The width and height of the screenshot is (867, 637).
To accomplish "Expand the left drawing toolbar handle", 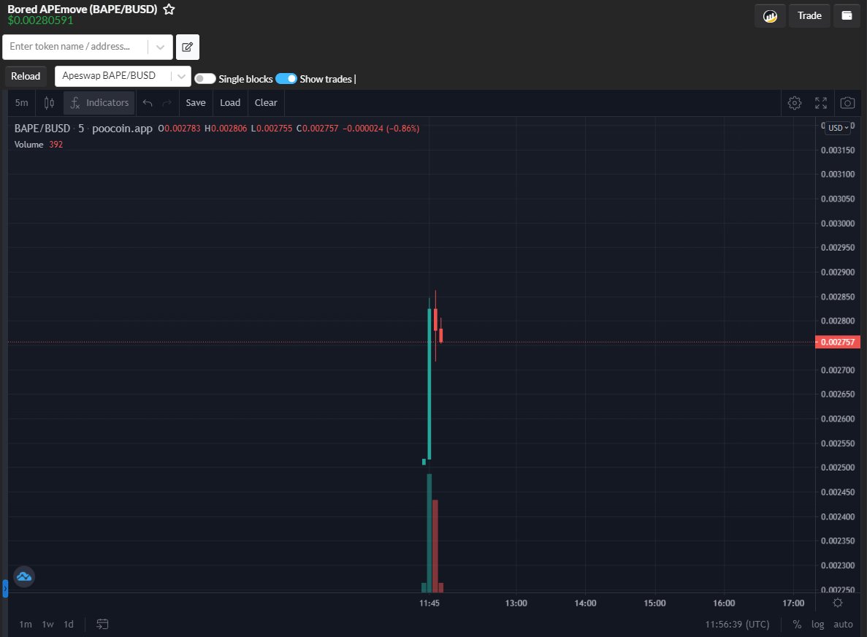I will 5,588.
